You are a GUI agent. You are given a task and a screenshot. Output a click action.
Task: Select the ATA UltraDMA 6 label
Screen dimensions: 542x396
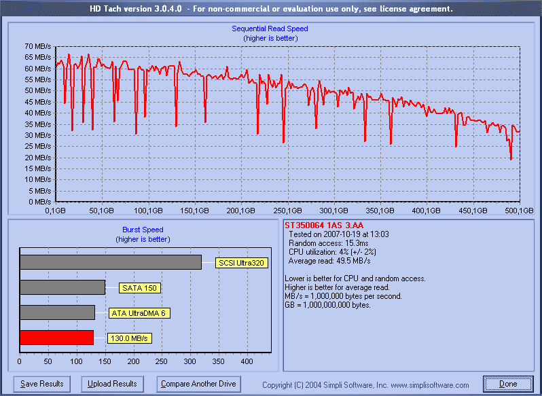click(x=139, y=313)
